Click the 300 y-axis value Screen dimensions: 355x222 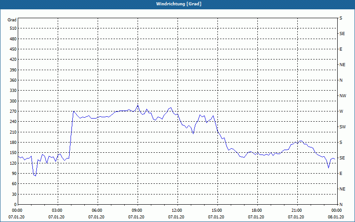coord(13,101)
